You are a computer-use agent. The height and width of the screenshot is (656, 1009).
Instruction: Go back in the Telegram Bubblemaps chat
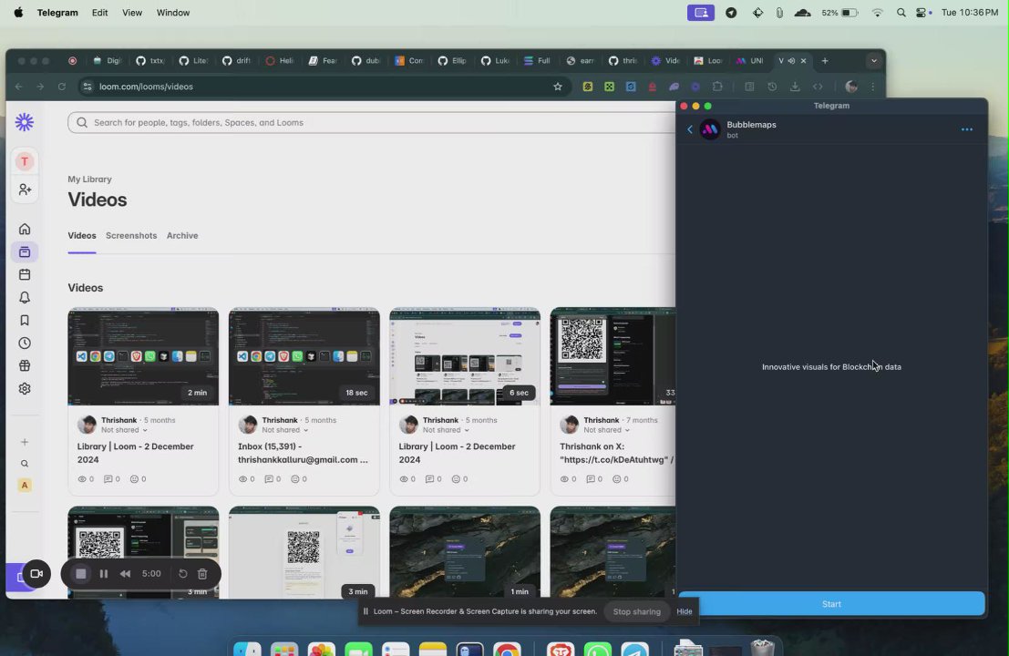coord(690,129)
